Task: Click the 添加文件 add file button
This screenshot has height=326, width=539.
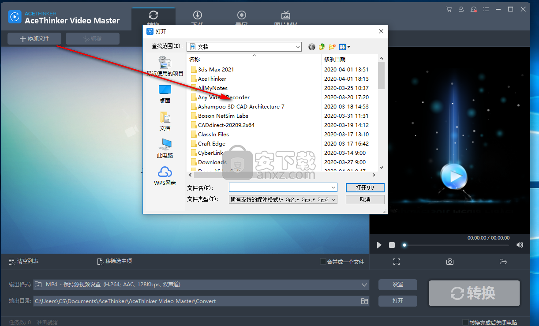Action: click(34, 39)
